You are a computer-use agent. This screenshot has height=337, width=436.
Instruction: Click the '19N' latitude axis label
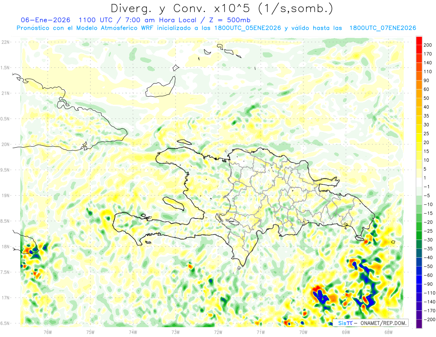(x=5, y=196)
